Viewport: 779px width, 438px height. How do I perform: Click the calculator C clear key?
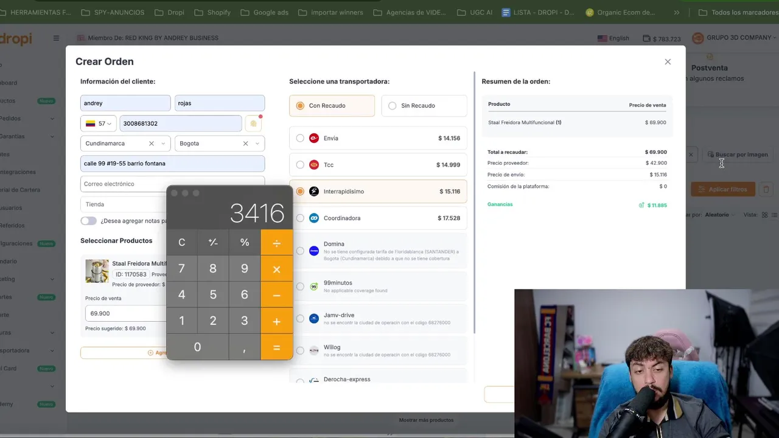coord(181,242)
